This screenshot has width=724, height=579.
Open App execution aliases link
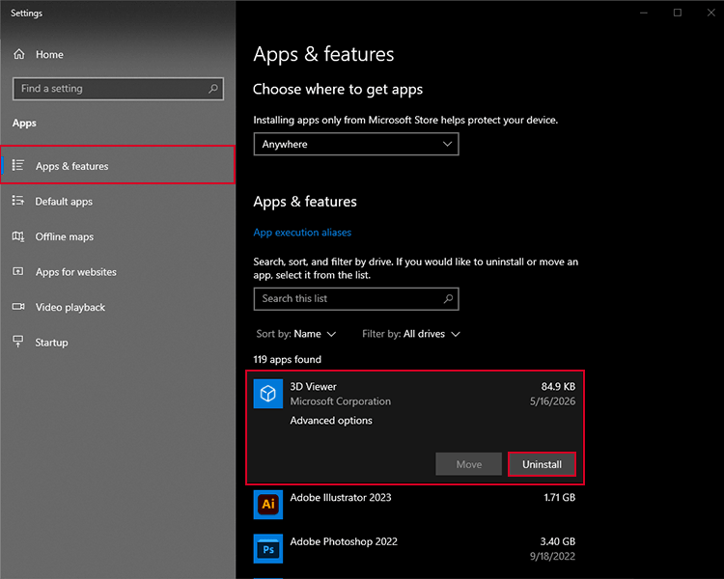tap(302, 233)
